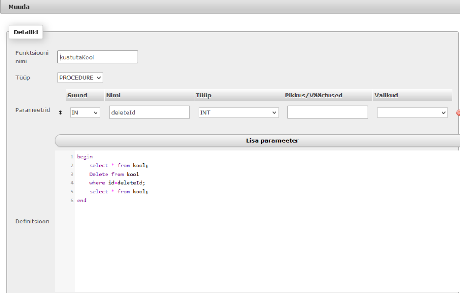The height and width of the screenshot is (293, 460).
Task: Click code line 'Delete from kool'
Action: [114, 175]
